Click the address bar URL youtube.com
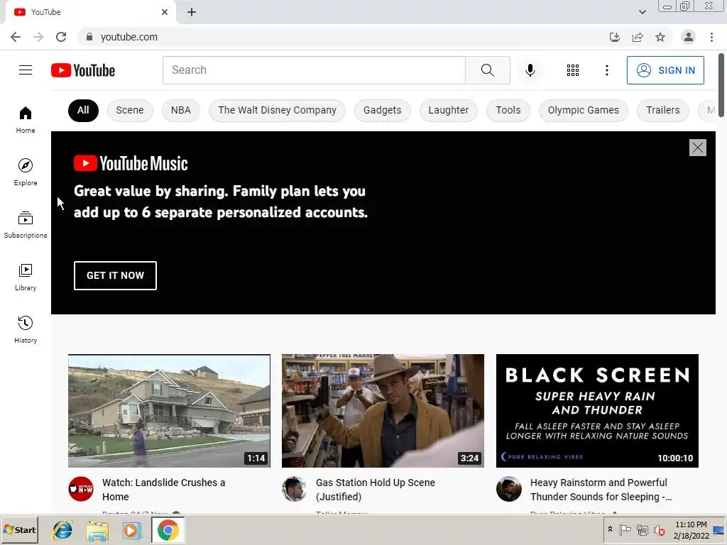 pyautogui.click(x=129, y=37)
